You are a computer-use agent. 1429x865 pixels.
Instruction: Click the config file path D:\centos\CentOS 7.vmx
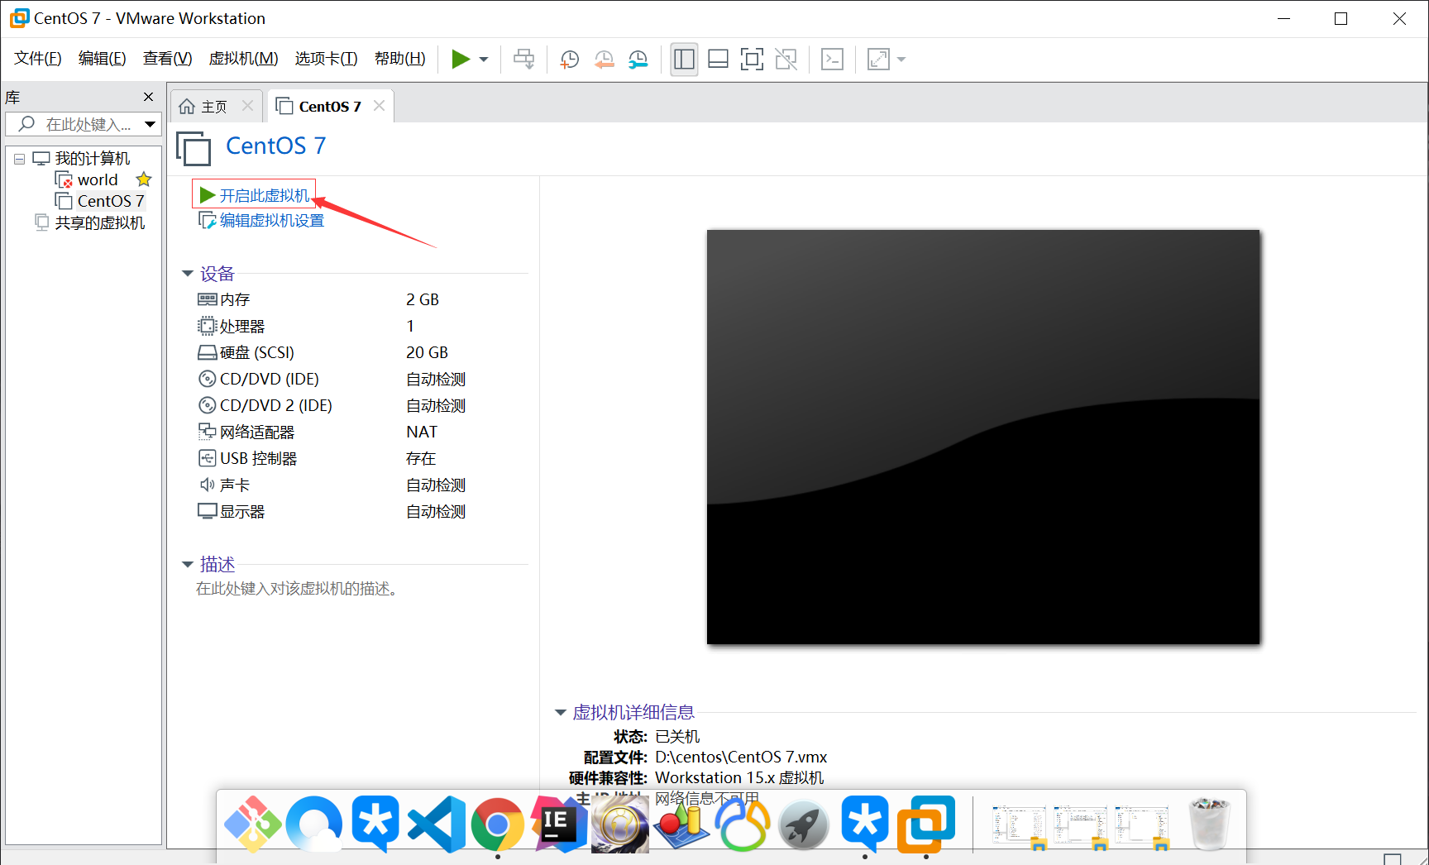741,757
